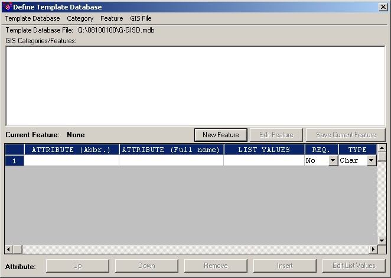This screenshot has height=278, width=391.
Task: Click the attribute Remove button
Action: (x=216, y=266)
